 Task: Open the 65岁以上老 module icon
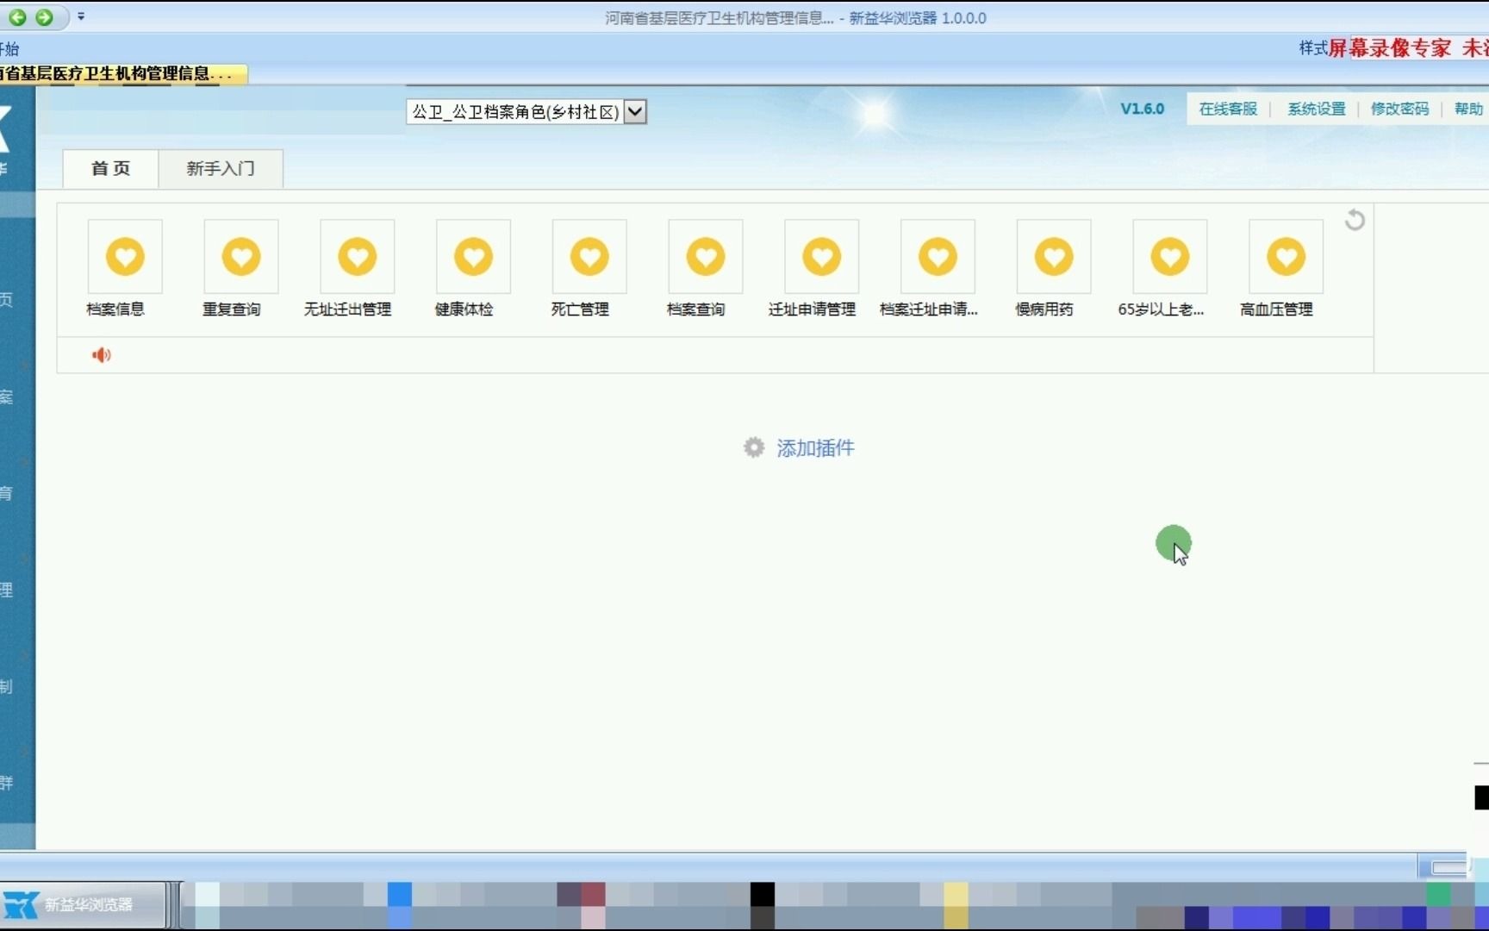pyautogui.click(x=1170, y=256)
